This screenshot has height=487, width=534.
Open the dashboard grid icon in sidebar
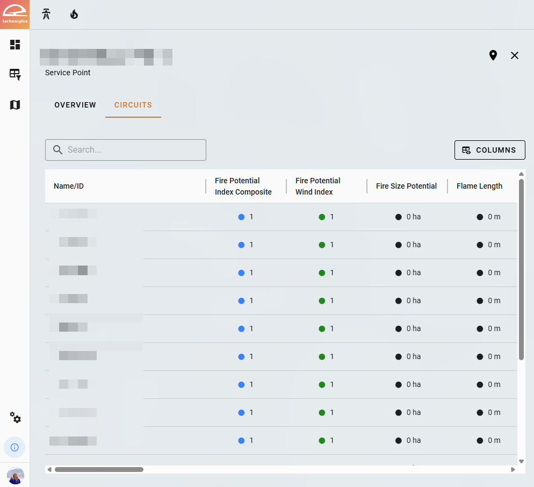(x=15, y=45)
